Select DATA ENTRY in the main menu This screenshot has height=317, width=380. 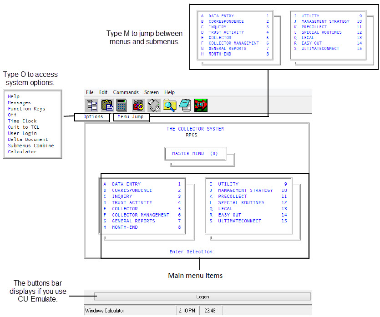pyautogui.click(x=126, y=184)
